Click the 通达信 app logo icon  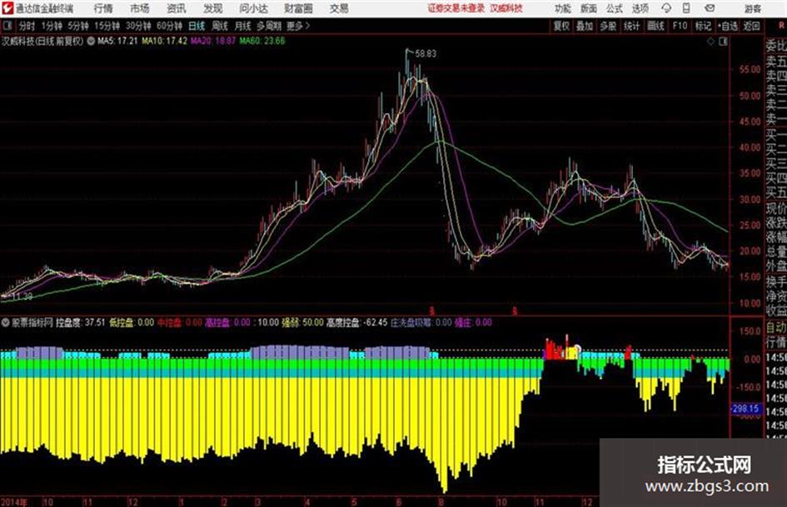pyautogui.click(x=7, y=8)
